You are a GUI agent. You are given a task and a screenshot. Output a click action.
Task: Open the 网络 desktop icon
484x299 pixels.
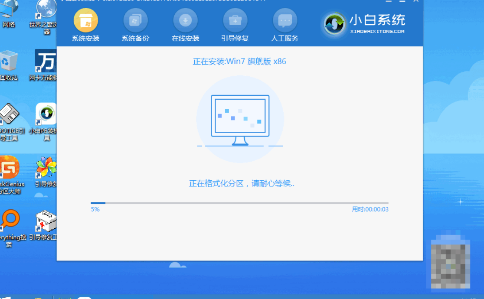point(8,14)
